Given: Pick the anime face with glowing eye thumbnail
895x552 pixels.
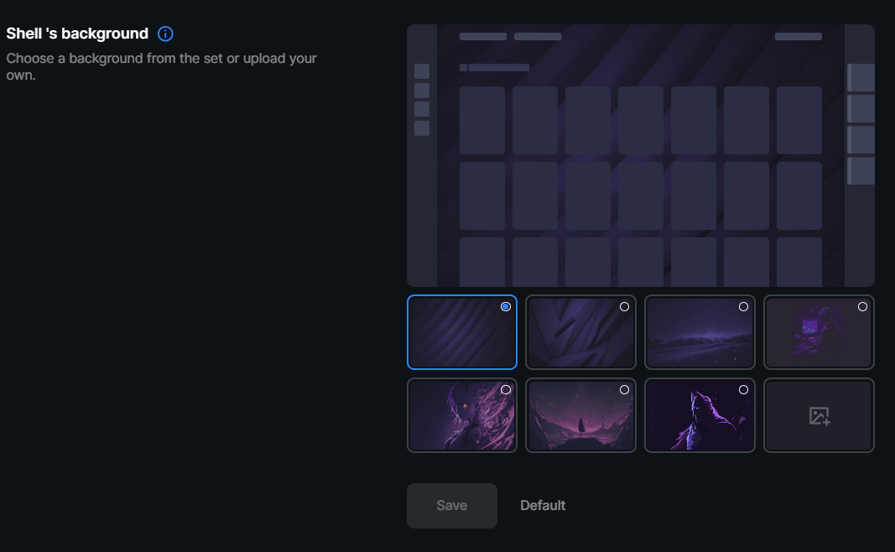Looking at the screenshot, I should click(x=461, y=417).
